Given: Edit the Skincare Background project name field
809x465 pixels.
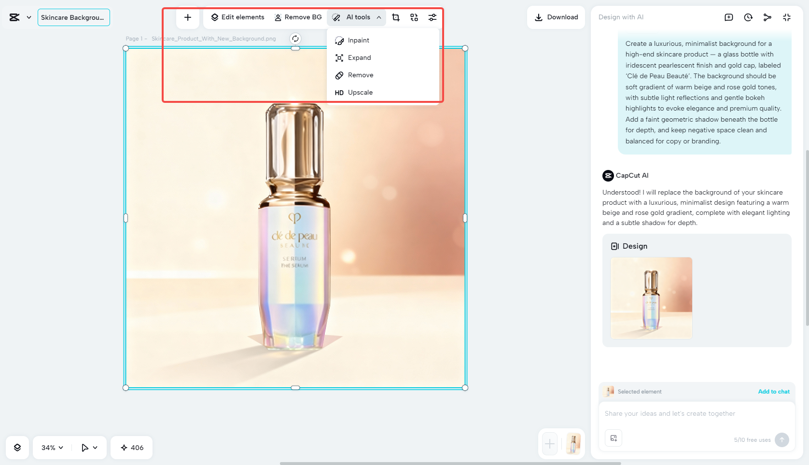Looking at the screenshot, I should point(73,17).
